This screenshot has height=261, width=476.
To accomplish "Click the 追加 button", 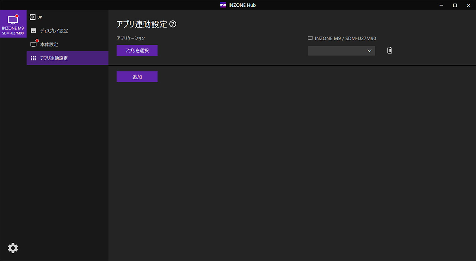I will (x=137, y=77).
